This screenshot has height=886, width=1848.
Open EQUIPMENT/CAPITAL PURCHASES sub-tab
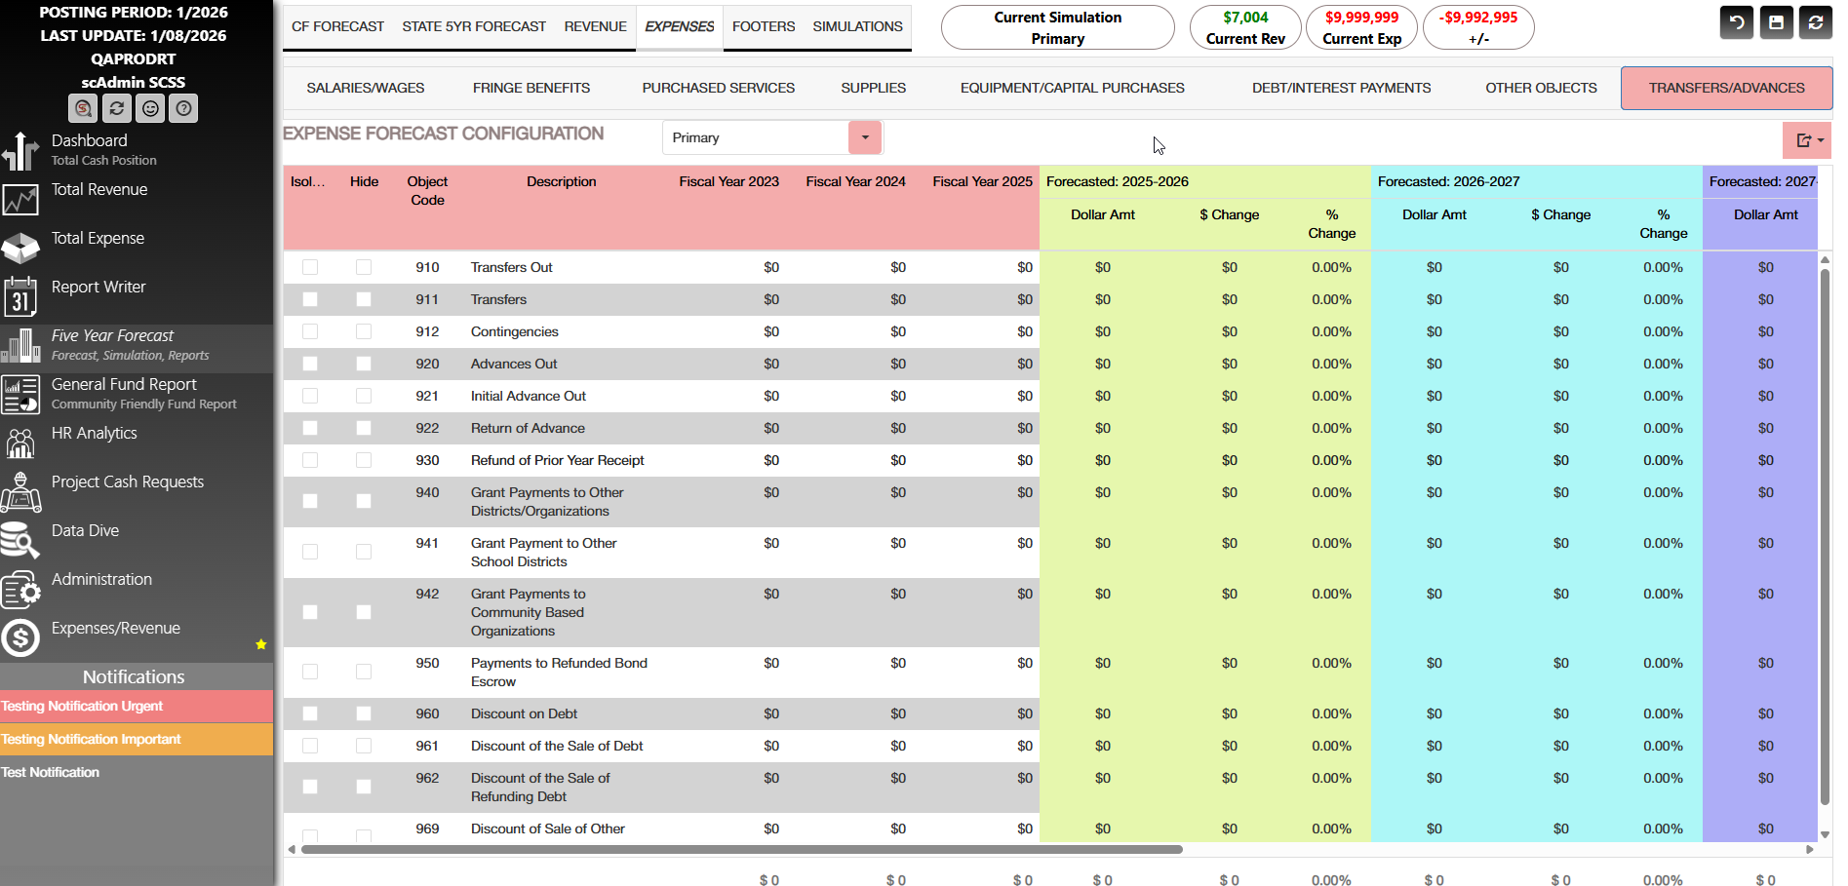tap(1073, 88)
